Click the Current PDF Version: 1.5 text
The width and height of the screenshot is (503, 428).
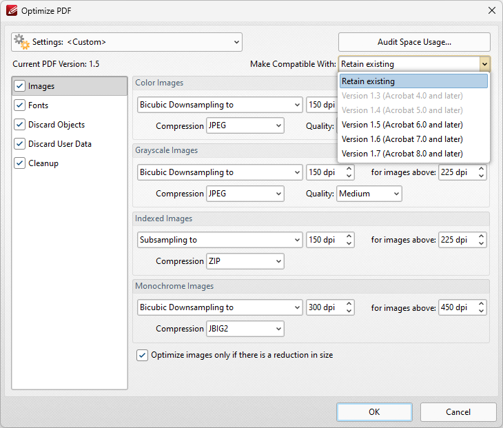click(x=56, y=64)
